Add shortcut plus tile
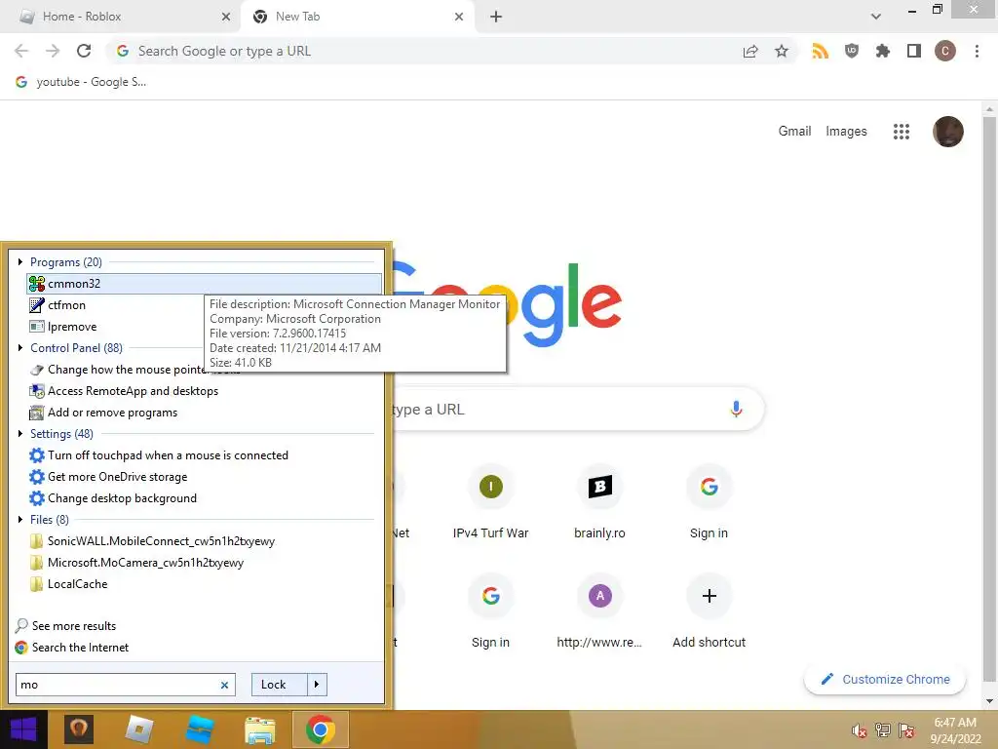 710,612
